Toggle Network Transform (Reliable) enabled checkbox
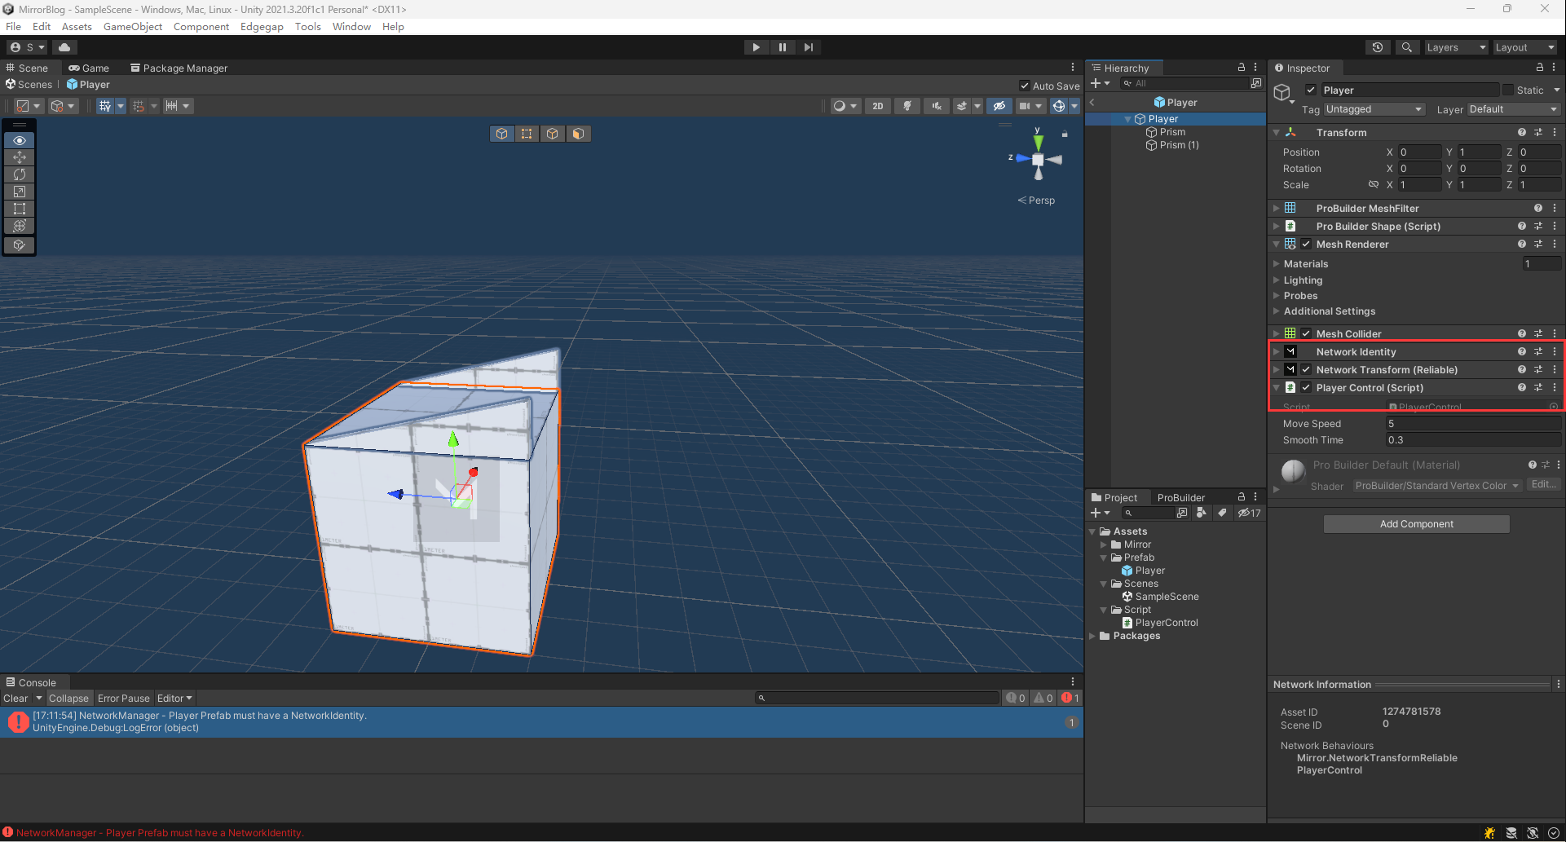Viewport: 1566px width, 842px height. click(x=1306, y=370)
